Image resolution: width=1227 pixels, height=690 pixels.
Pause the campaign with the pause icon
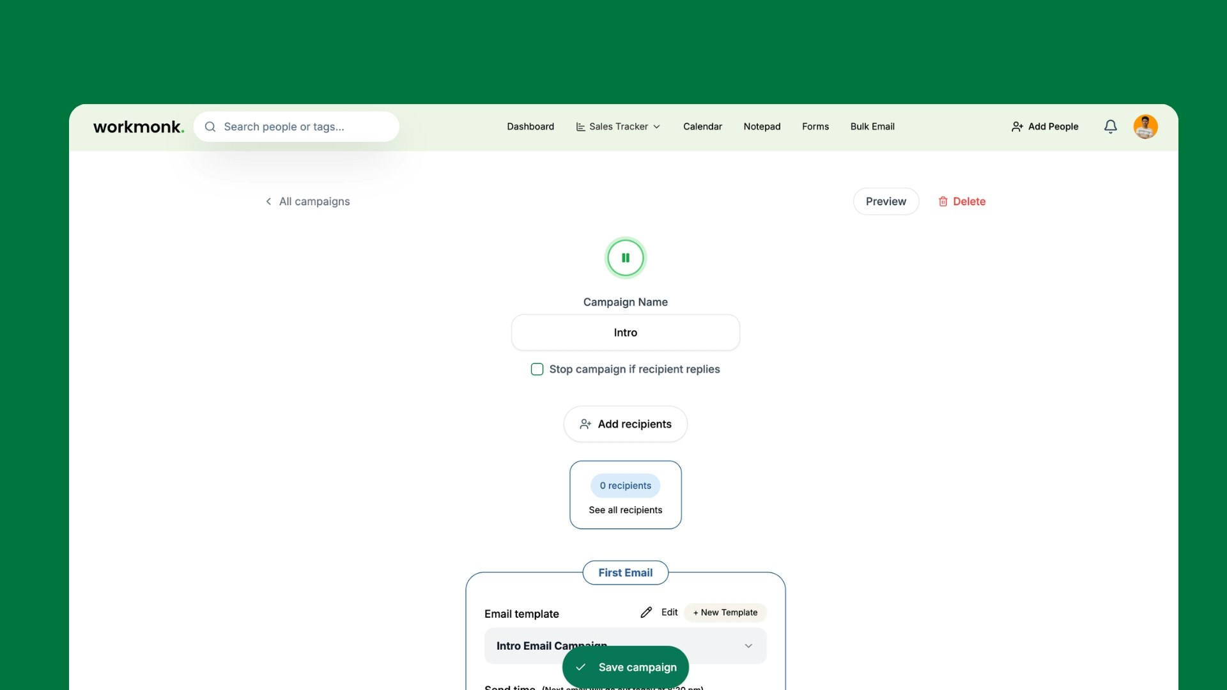[626, 258]
